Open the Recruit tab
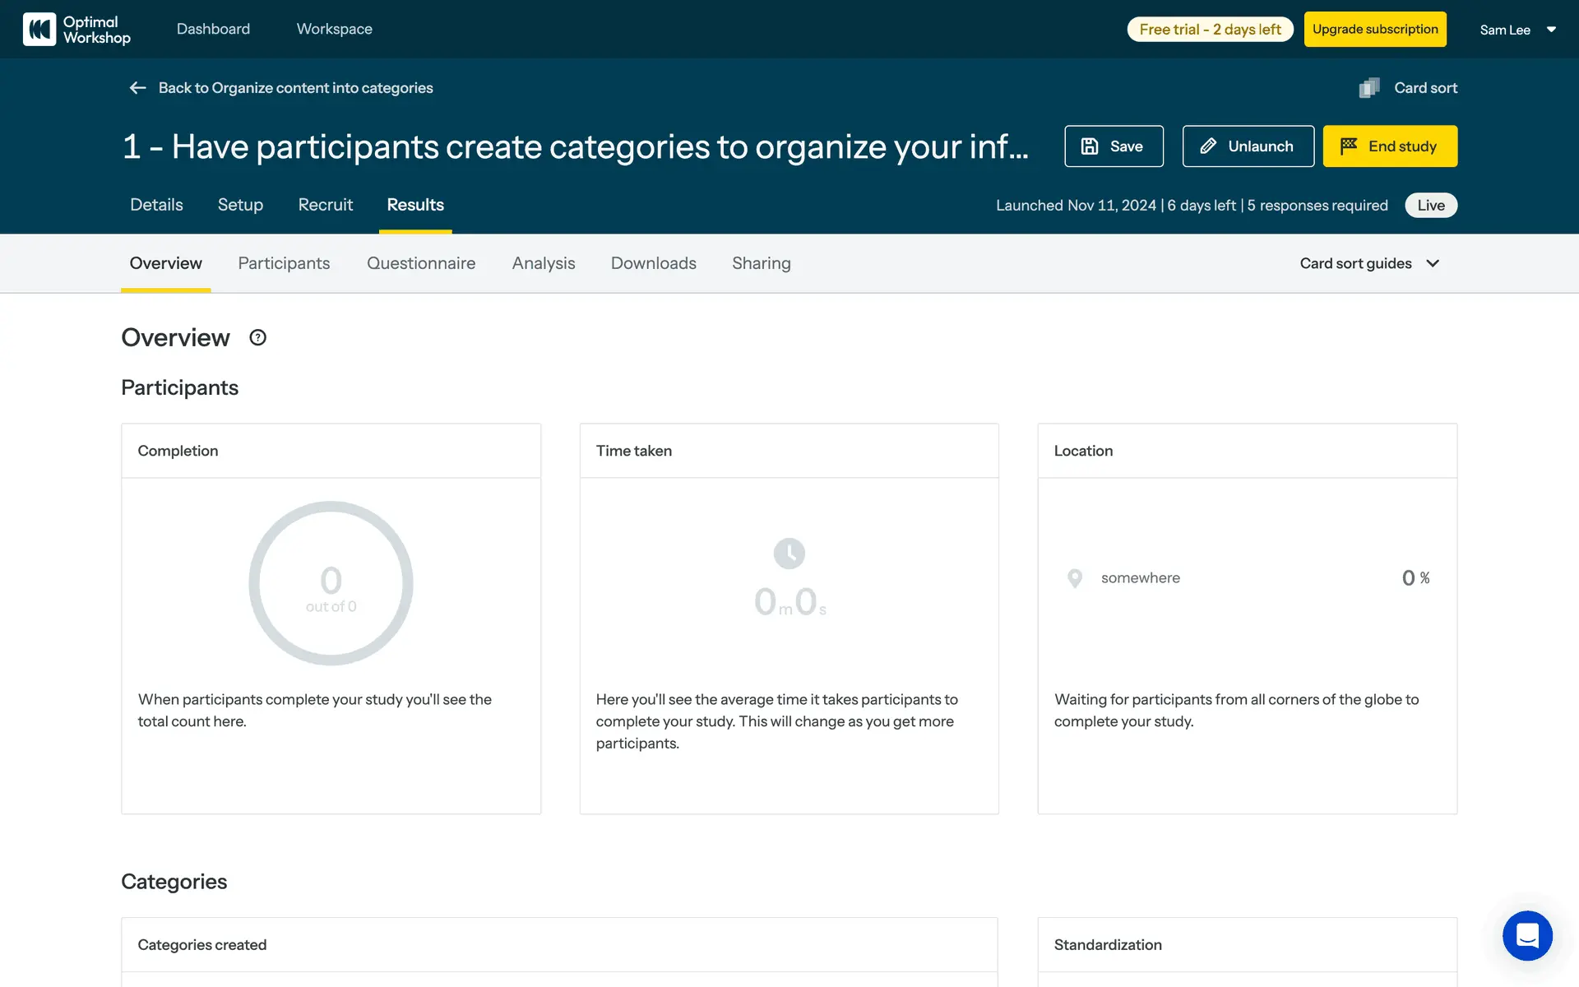1579x987 pixels. (325, 205)
